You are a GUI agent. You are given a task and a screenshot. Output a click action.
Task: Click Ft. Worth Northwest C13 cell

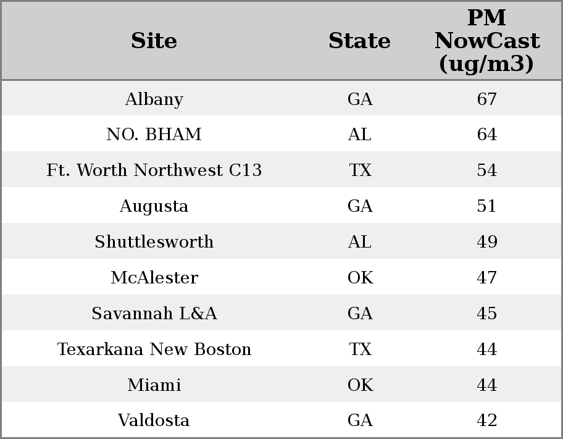(x=154, y=170)
